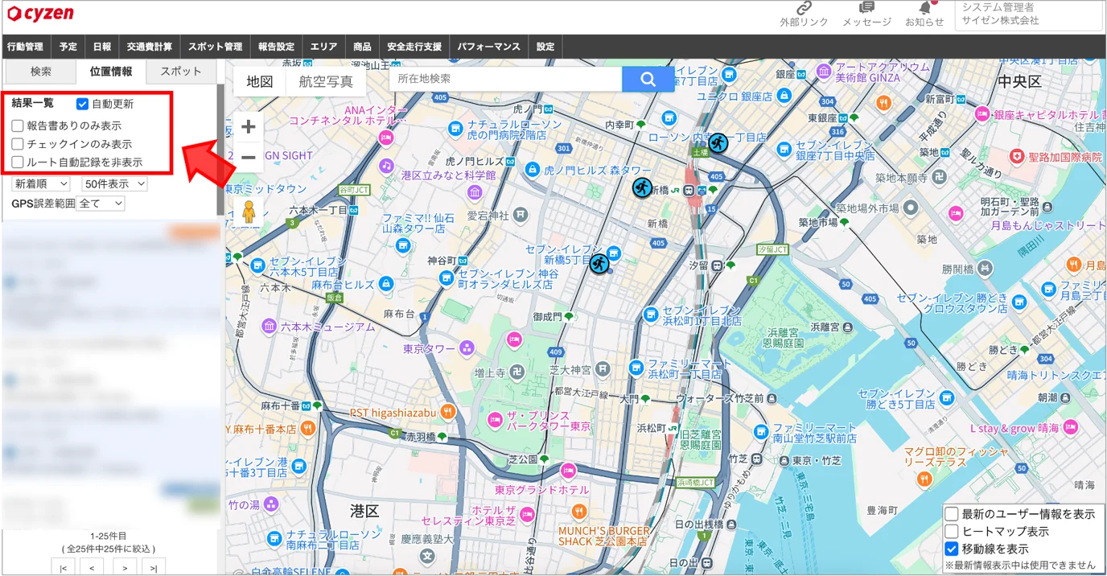Click the 麻布台ヒルズ shopping pin

tap(386, 284)
